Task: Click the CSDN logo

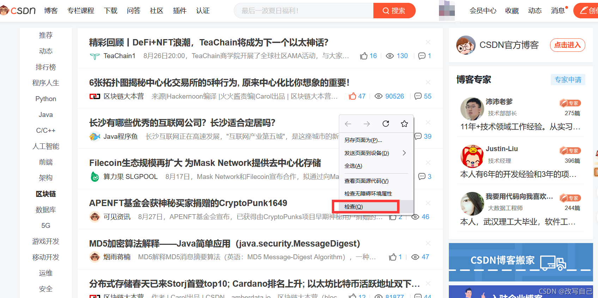Action: click(18, 11)
